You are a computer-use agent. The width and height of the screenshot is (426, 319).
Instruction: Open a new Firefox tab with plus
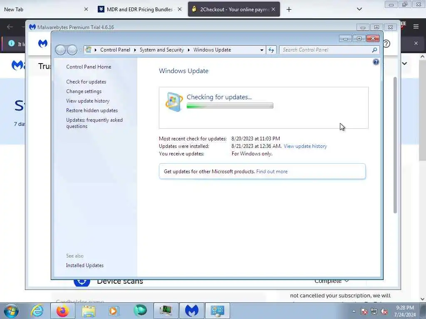point(289,10)
